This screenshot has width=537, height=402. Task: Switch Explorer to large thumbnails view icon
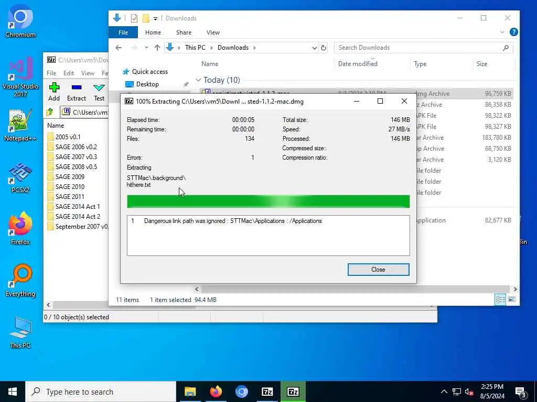[512, 300]
